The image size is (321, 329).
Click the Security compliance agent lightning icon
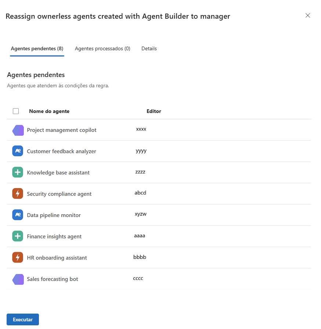[18, 193]
